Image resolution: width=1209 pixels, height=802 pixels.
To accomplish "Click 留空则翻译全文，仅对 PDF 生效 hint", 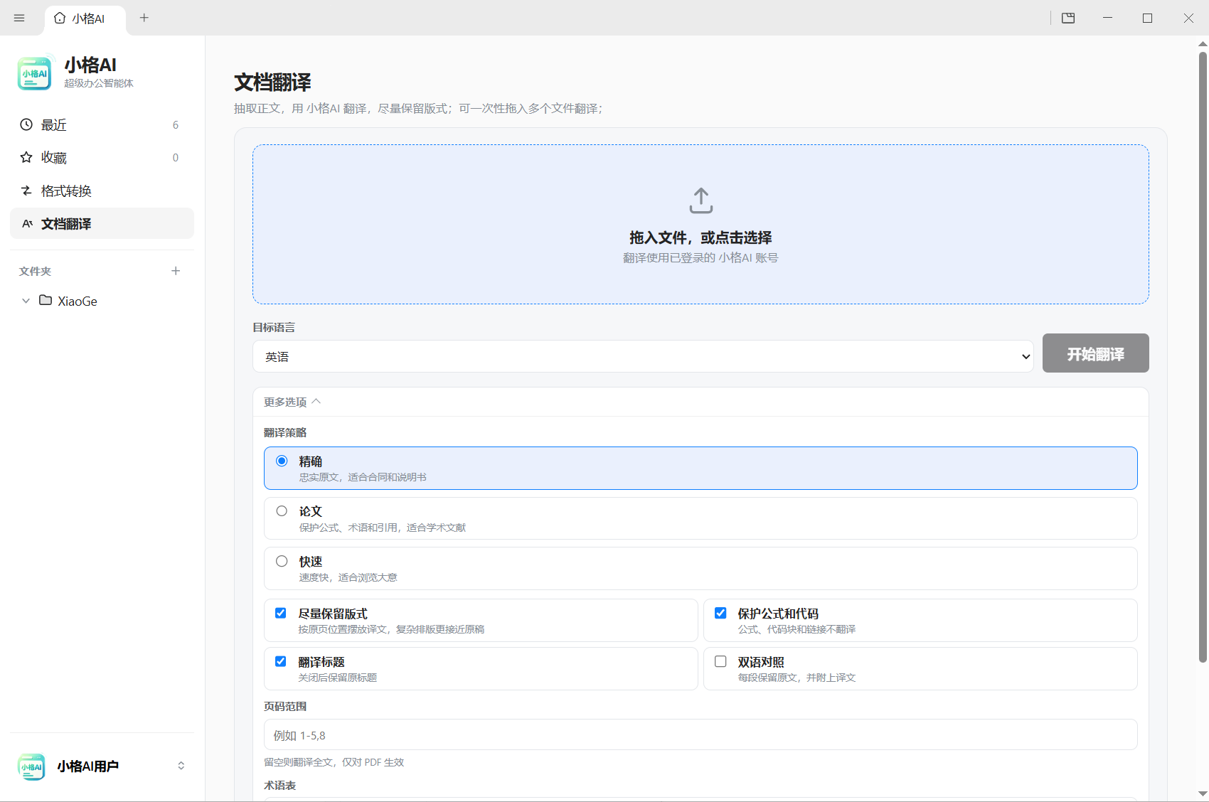I will click(x=334, y=762).
